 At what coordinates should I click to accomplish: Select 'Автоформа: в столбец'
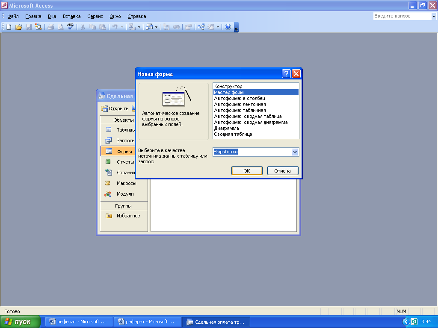(256, 98)
